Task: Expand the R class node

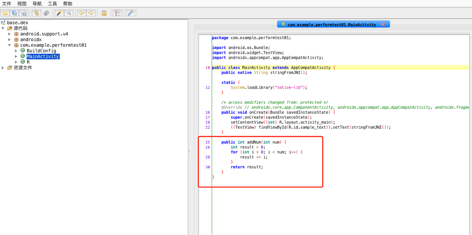Action: pyautogui.click(x=16, y=62)
